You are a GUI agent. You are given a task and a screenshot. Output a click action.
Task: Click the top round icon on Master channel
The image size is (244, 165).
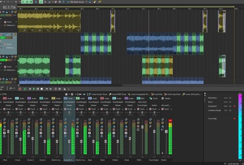coord(162,119)
